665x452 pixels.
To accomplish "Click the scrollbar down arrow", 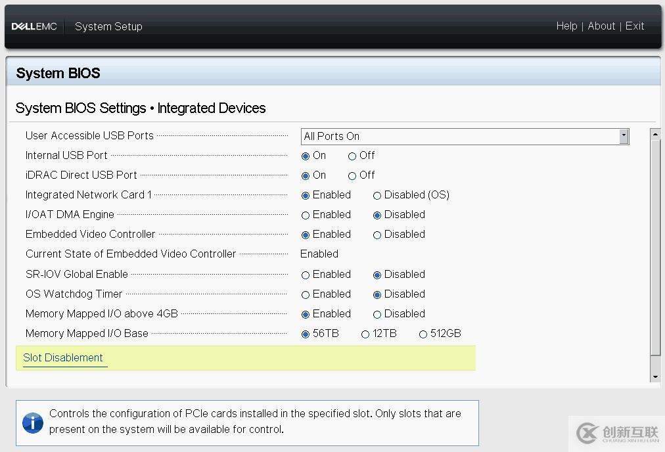I will click(655, 377).
